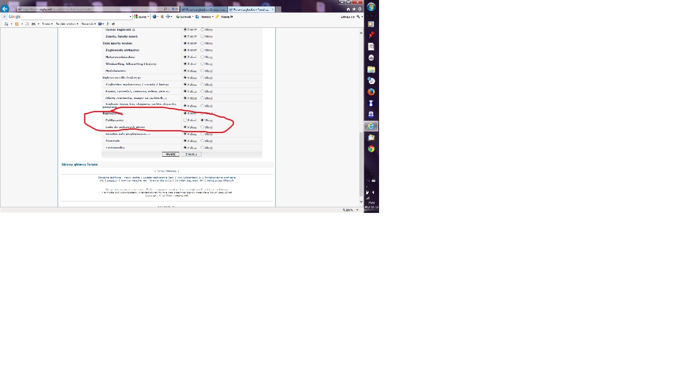The height and width of the screenshot is (384, 683).
Task: Open Google search box dropdown arrow
Action: click(130, 17)
